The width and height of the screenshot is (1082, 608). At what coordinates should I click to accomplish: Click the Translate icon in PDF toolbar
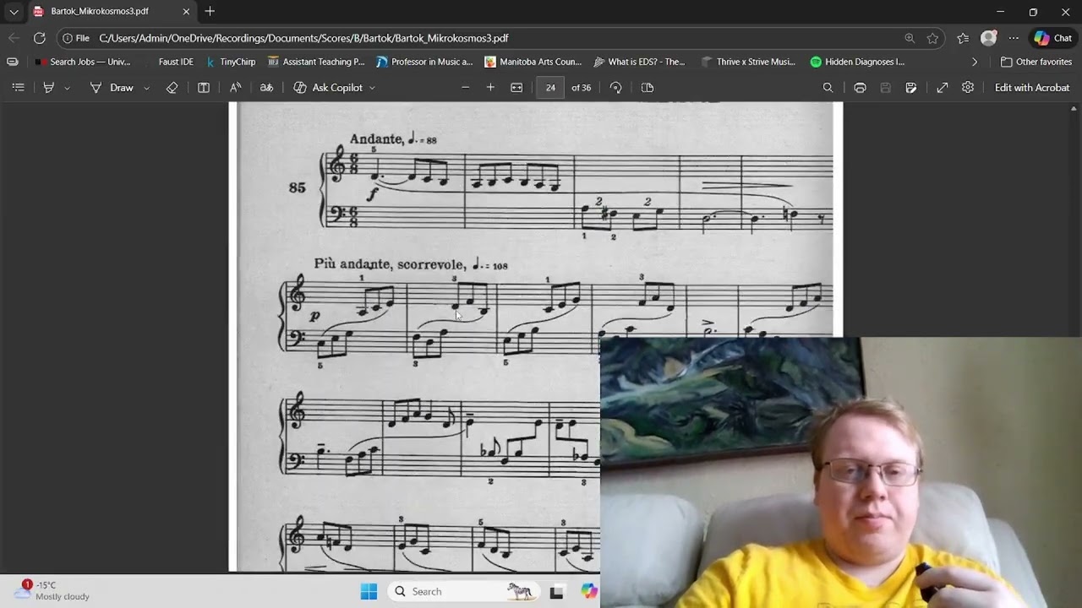tap(266, 88)
